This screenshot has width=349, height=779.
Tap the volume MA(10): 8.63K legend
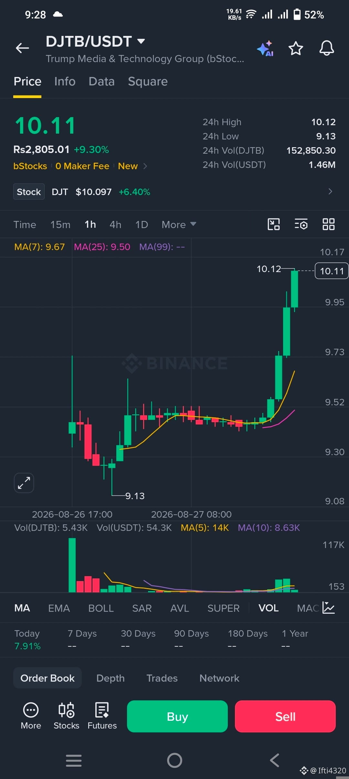tap(269, 528)
